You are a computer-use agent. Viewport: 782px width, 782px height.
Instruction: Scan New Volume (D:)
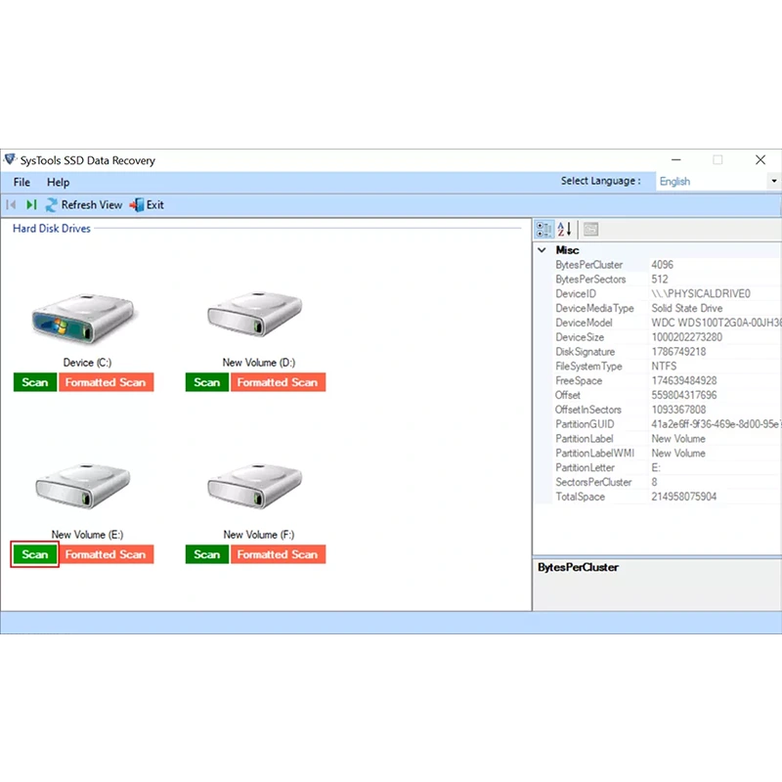click(x=207, y=382)
